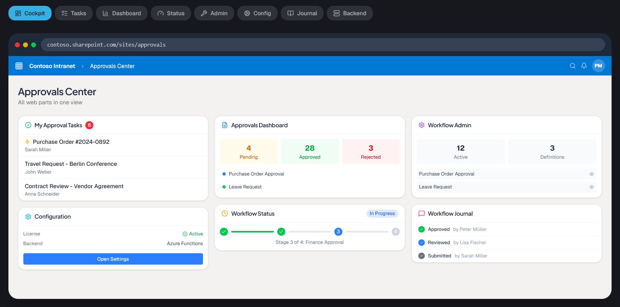
Task: Click the Workflow Admin gear icon
Action: (421, 125)
